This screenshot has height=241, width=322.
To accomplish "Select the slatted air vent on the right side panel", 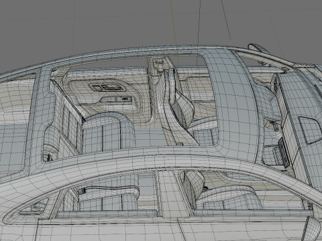I will 284,152.
